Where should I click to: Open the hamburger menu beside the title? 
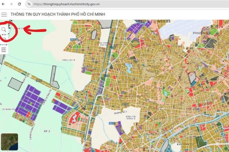(x=4, y=14)
